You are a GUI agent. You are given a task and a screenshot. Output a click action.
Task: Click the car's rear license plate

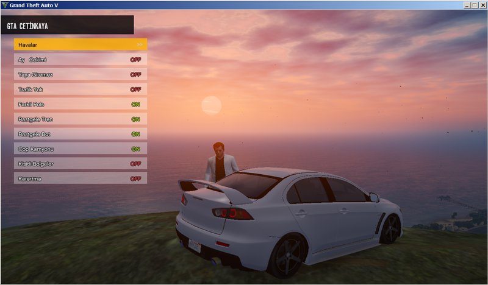[195, 245]
